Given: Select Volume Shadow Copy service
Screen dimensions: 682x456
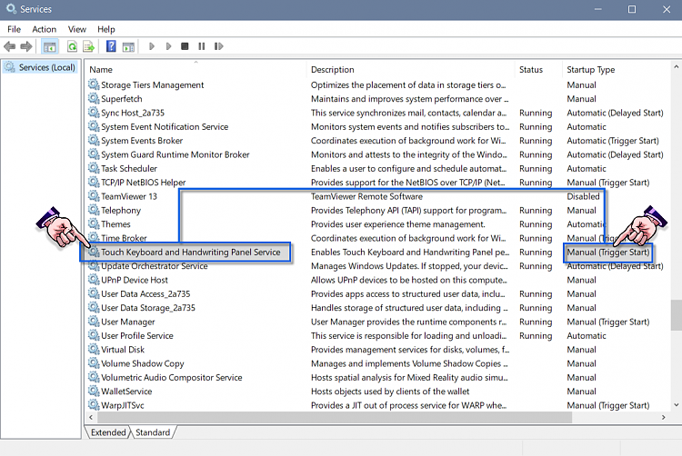Looking at the screenshot, I should [143, 363].
